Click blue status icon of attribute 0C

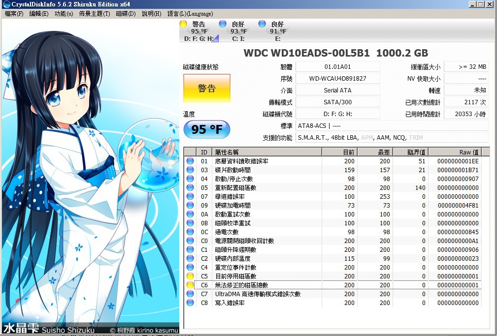pos(190,232)
